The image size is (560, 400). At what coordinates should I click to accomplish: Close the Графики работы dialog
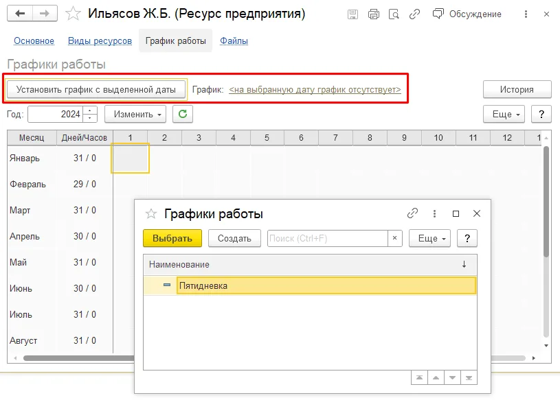coord(477,213)
